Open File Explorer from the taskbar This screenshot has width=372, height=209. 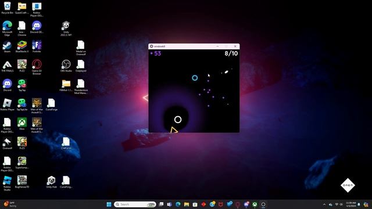pyautogui.click(x=187, y=204)
